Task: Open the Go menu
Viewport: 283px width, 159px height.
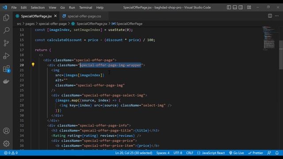Action: pyautogui.click(x=62, y=8)
